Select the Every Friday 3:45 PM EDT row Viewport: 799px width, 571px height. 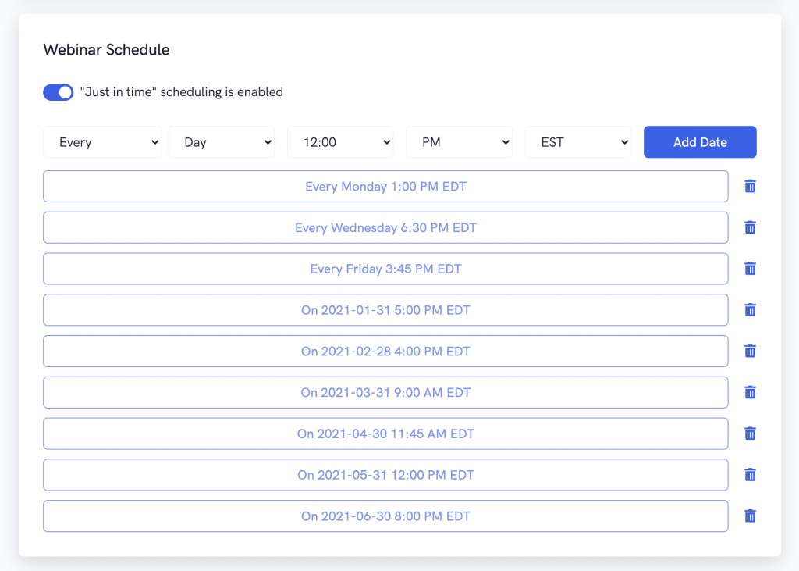tap(385, 269)
